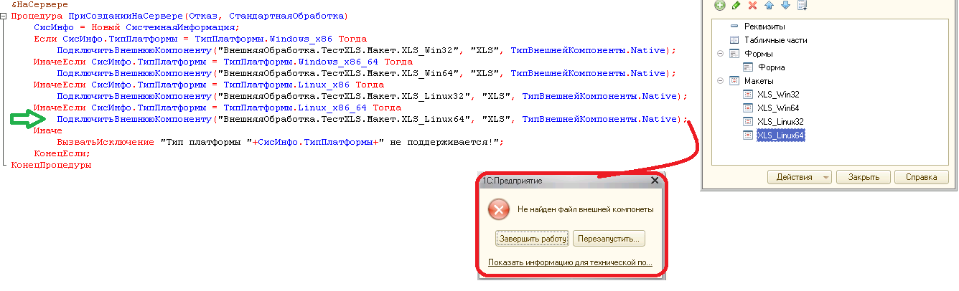Select Форма in the tree

coord(771,67)
